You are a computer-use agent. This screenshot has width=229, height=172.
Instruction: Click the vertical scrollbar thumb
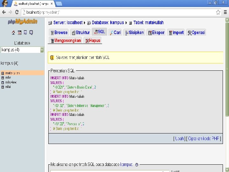pyautogui.click(x=227, y=69)
